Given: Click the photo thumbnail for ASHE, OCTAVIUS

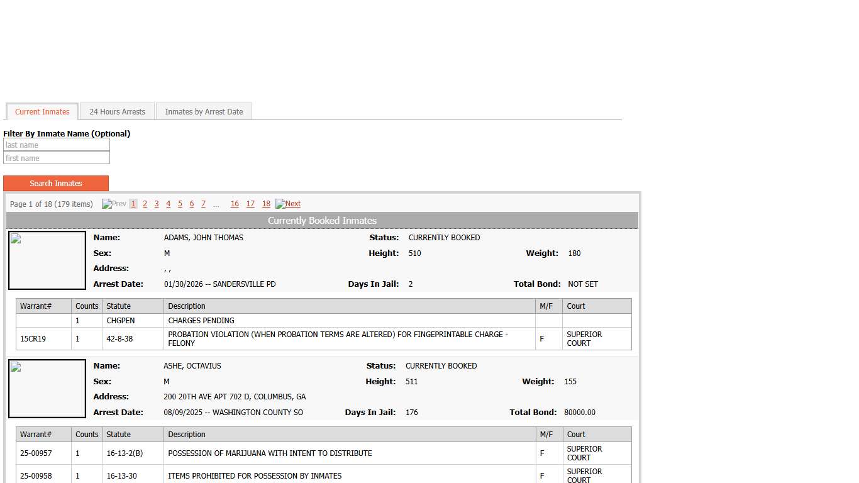Looking at the screenshot, I should [47, 388].
